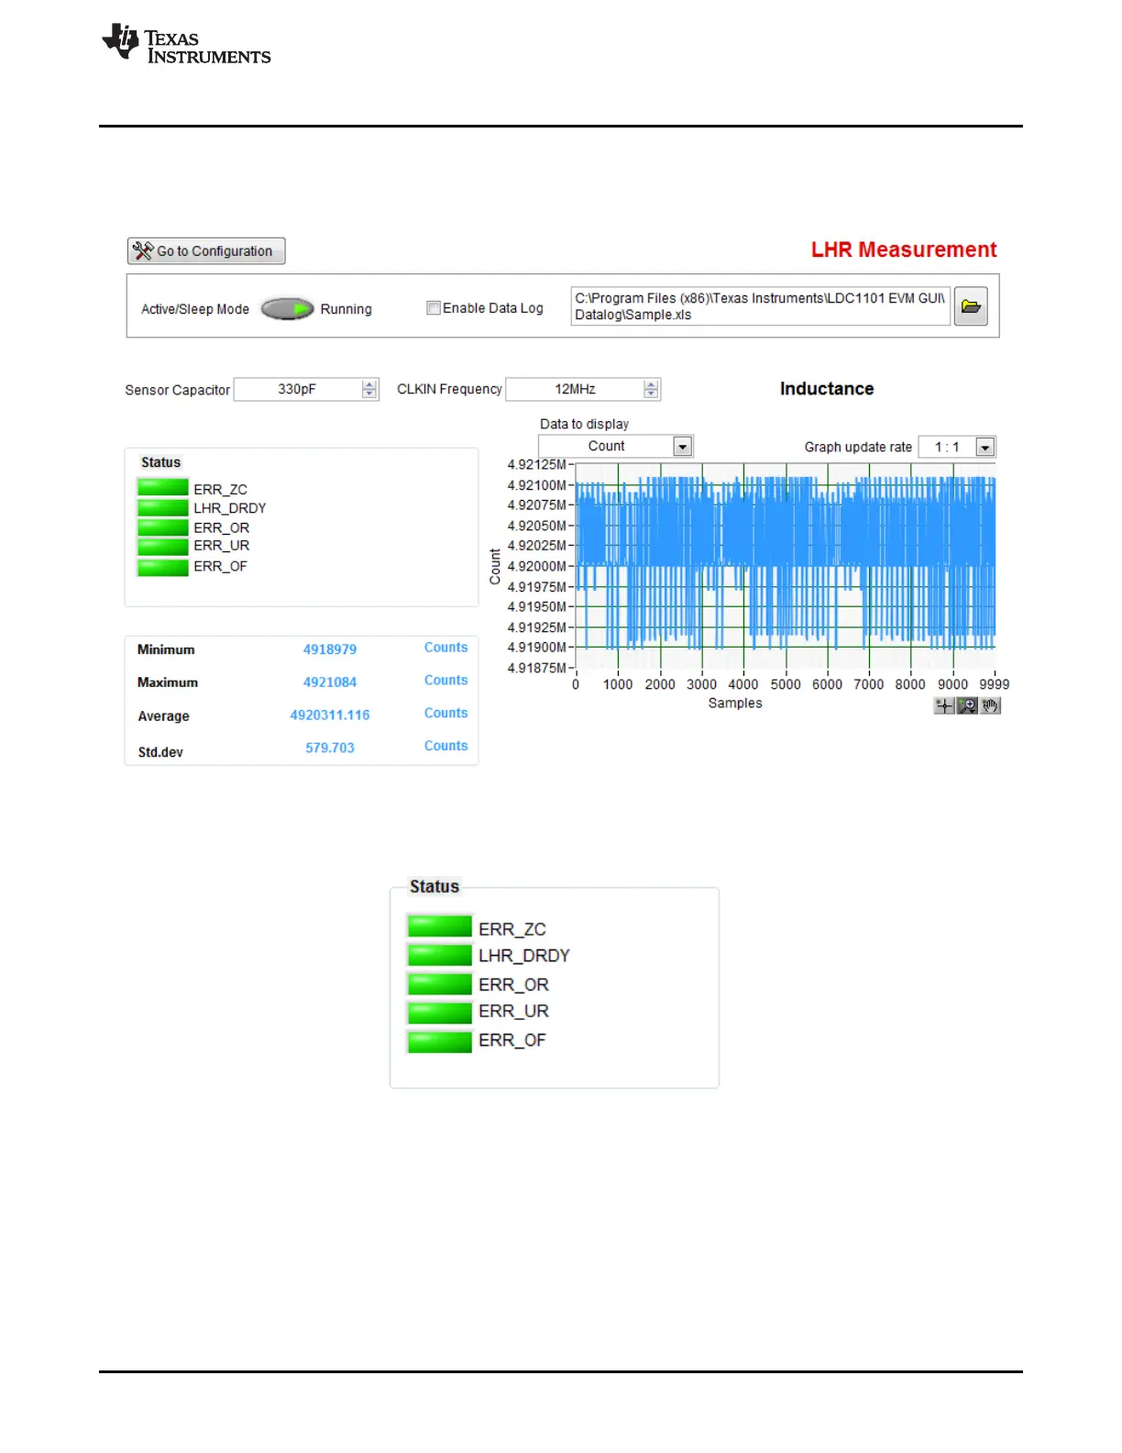Click the ERR_ZC green LED in enlarged Status panel
The image size is (1122, 1453).
tap(440, 926)
